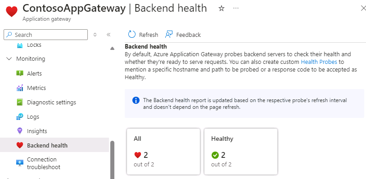
Task: Collapse the sidebar with double chevron
Action: pyautogui.click(x=108, y=35)
